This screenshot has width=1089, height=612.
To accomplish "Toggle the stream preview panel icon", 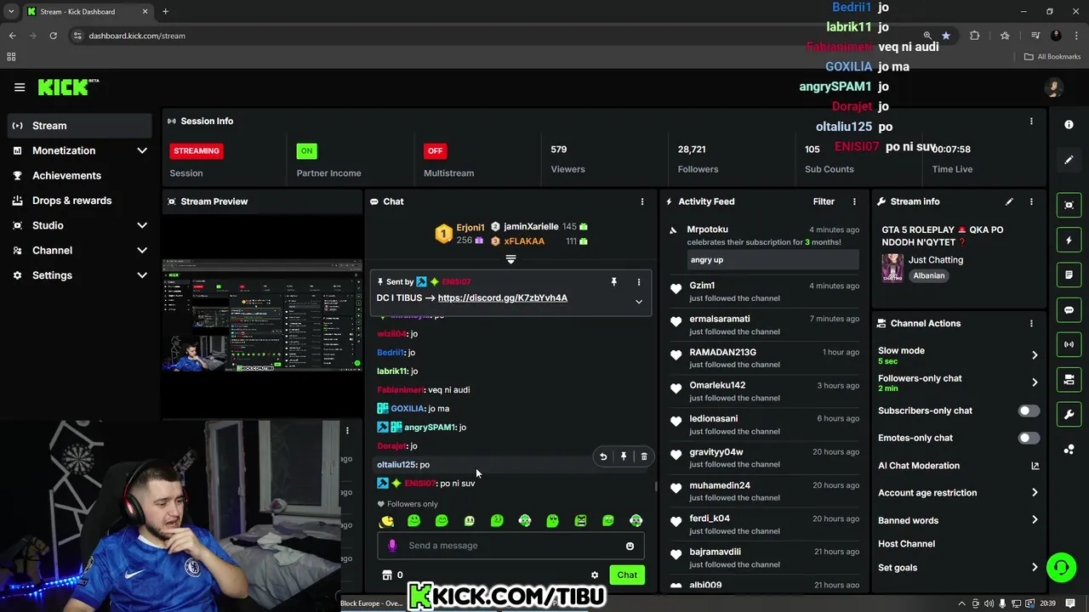I will [x=1069, y=205].
